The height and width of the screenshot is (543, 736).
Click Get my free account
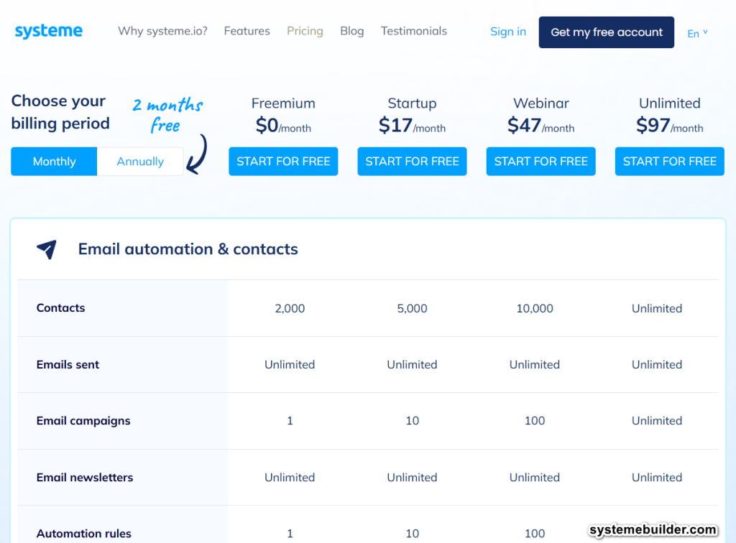pyautogui.click(x=606, y=32)
